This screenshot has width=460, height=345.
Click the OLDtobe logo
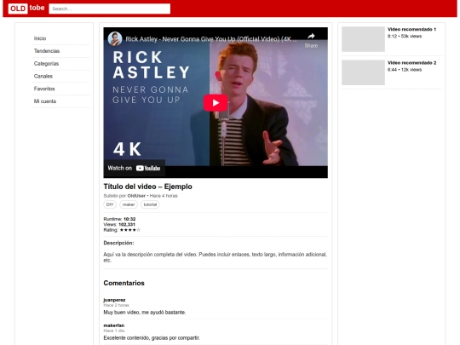26,9
